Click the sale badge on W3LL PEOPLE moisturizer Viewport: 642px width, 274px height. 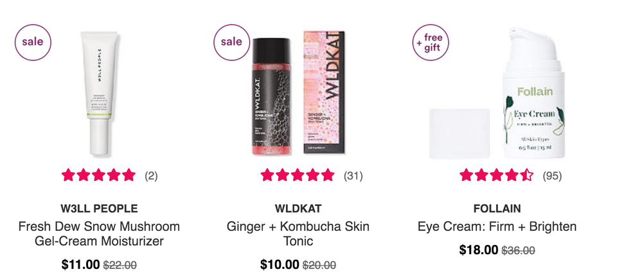pos(33,42)
